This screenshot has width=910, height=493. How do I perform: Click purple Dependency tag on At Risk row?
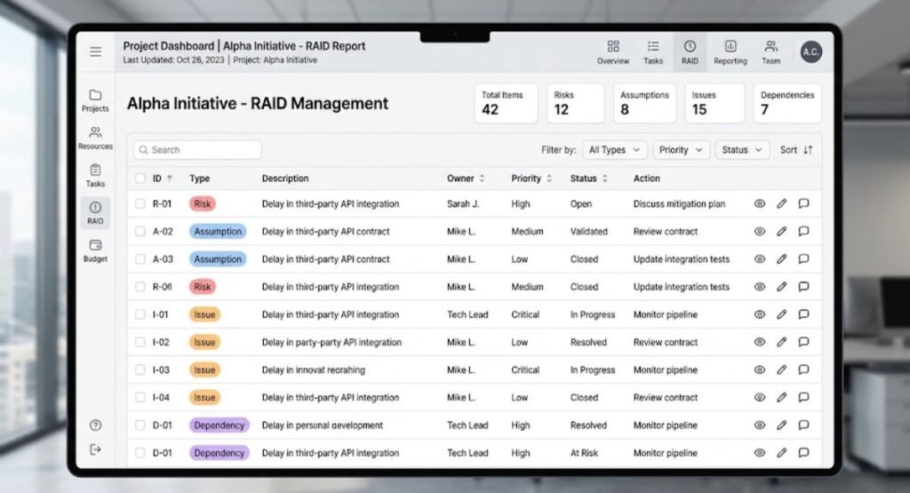click(x=219, y=452)
